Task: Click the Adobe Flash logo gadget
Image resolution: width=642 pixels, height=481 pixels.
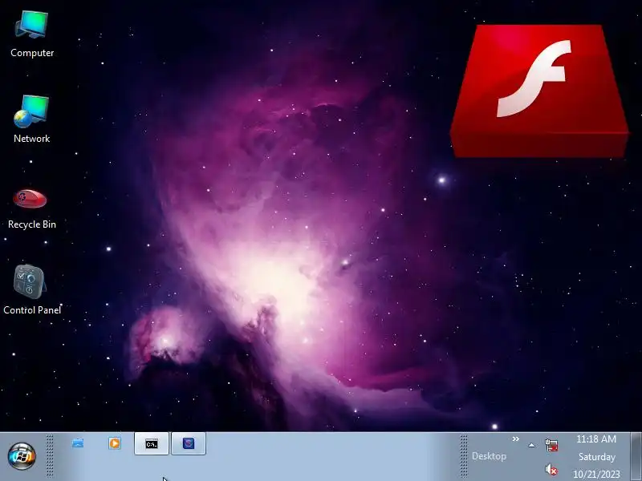Action: [539, 91]
